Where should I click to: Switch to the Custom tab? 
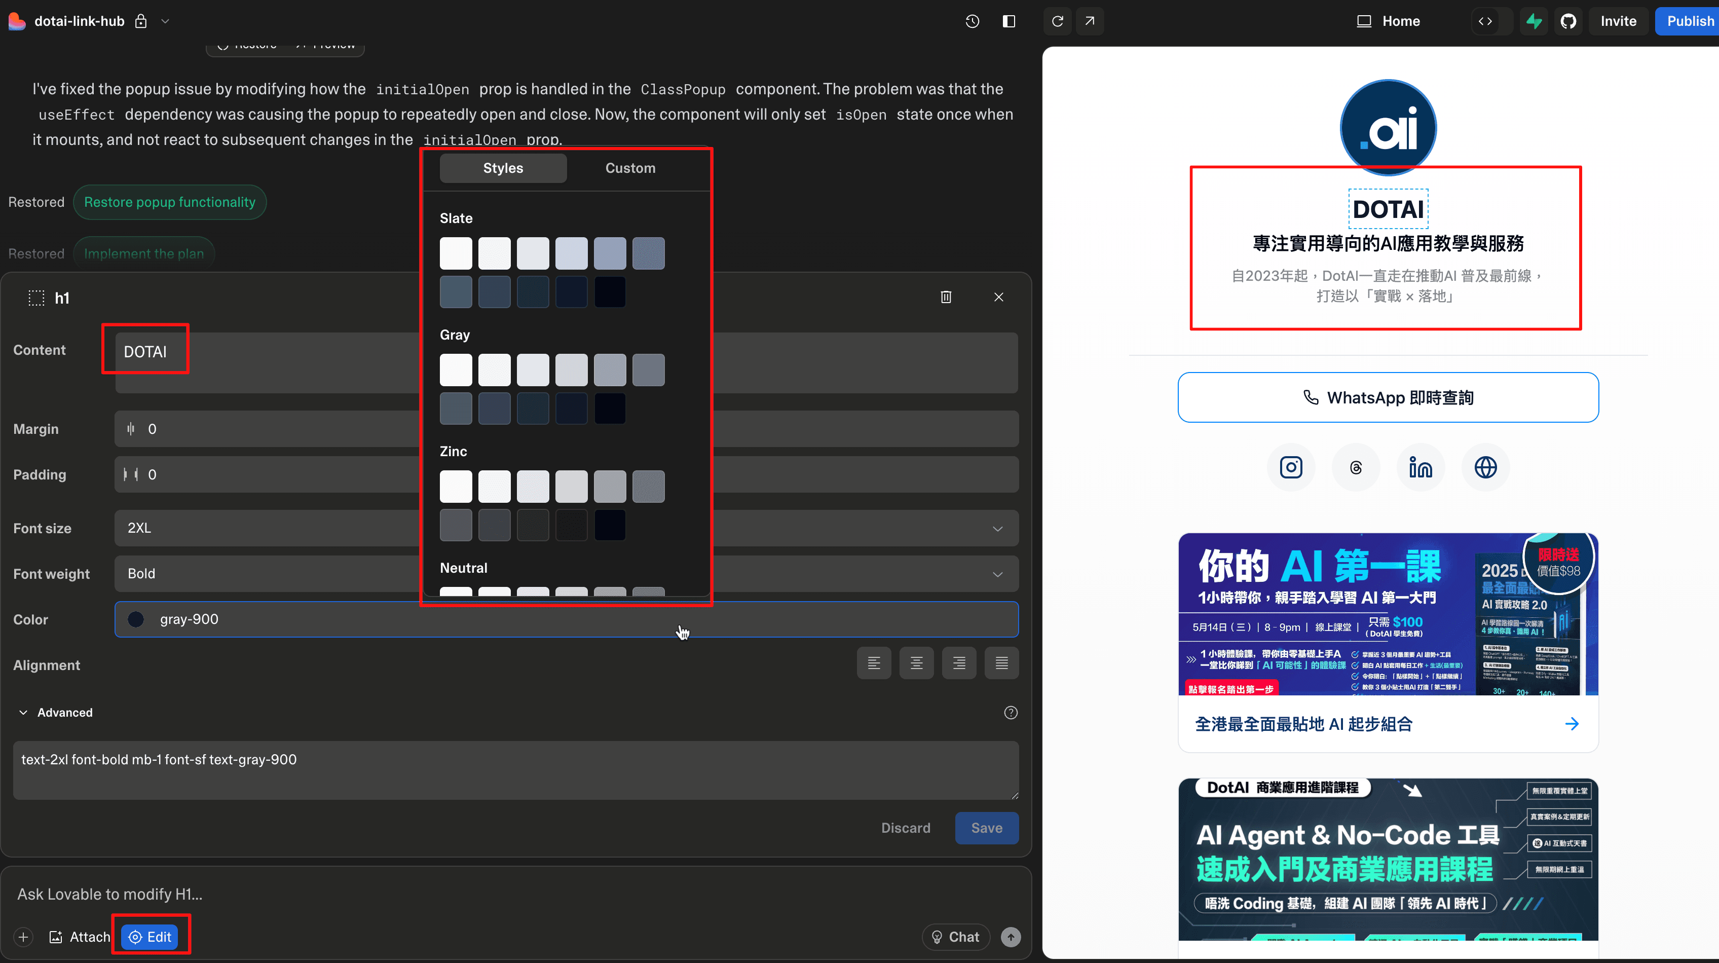pyautogui.click(x=630, y=168)
